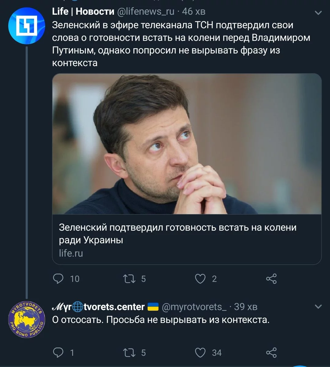Open the life.ru domain label
Viewport: 330px width, 367px height.
point(71,253)
